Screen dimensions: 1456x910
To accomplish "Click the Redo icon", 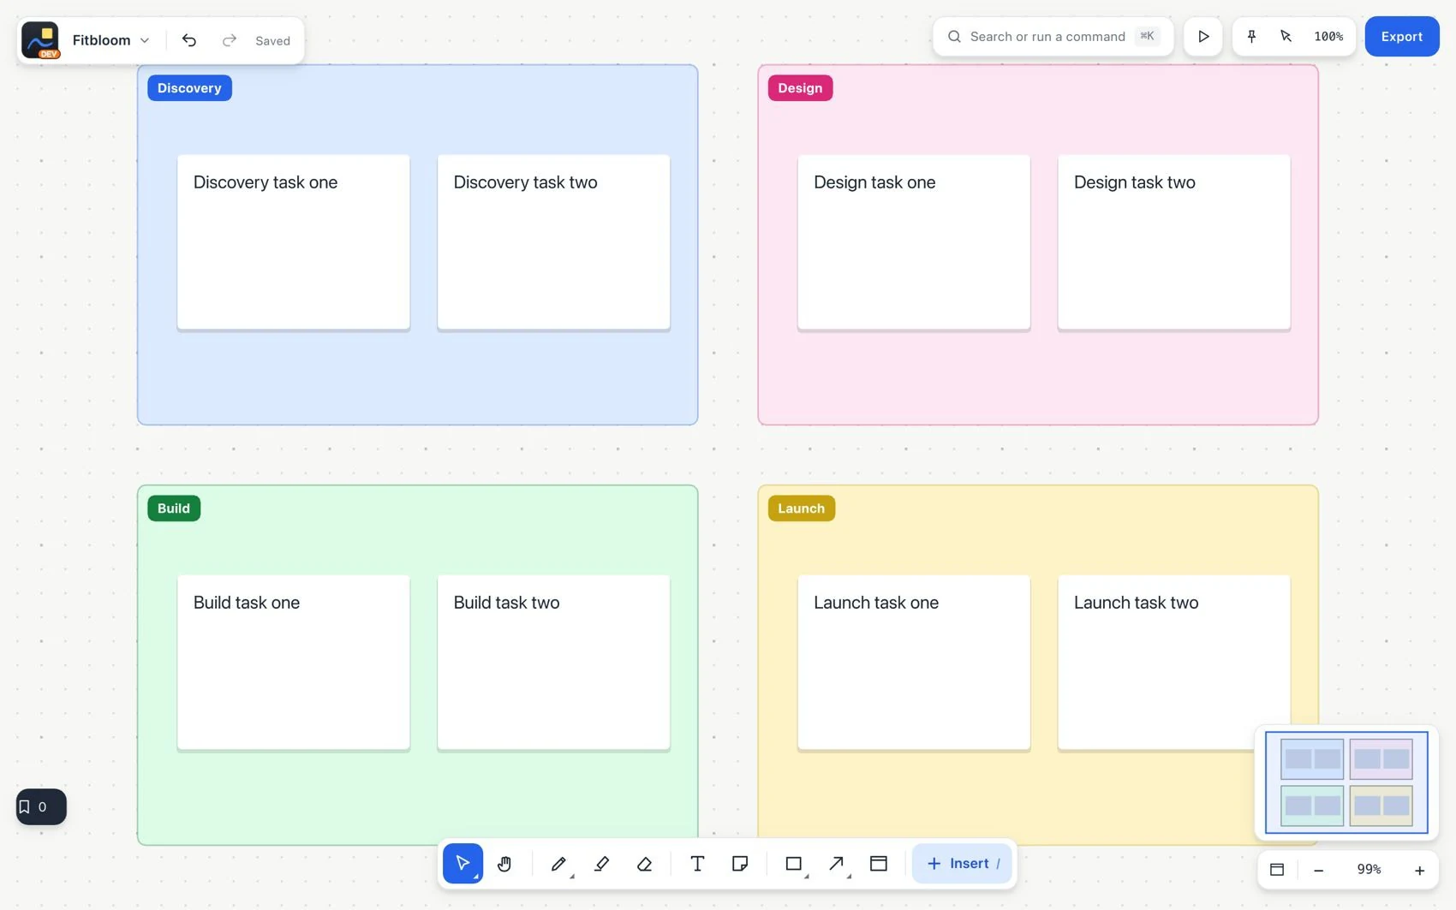I will click(229, 40).
